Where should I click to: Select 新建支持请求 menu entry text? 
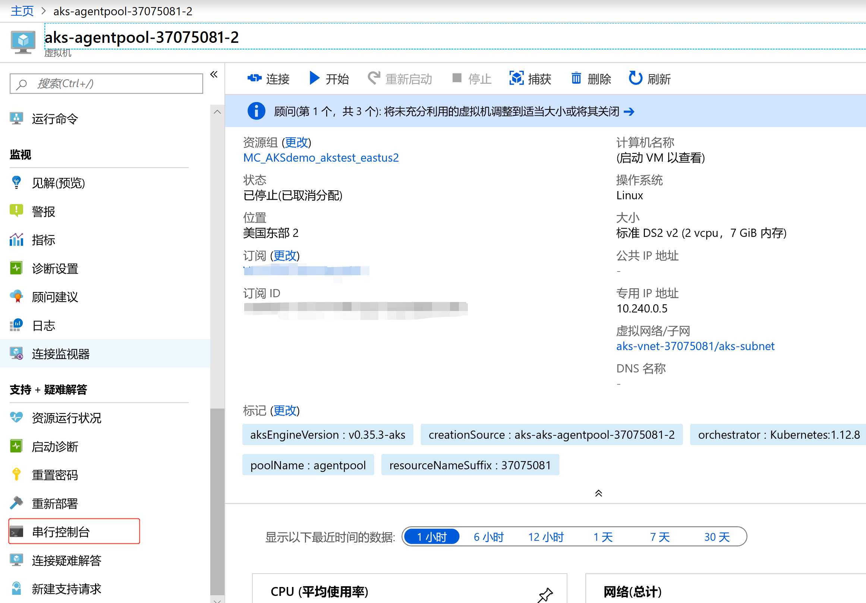(67, 589)
